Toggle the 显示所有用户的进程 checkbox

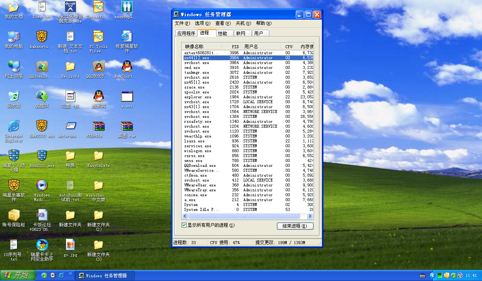[184, 225]
